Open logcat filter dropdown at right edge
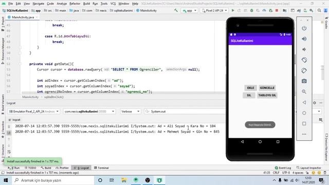The width and height of the screenshot is (329, 185). pos(319,112)
